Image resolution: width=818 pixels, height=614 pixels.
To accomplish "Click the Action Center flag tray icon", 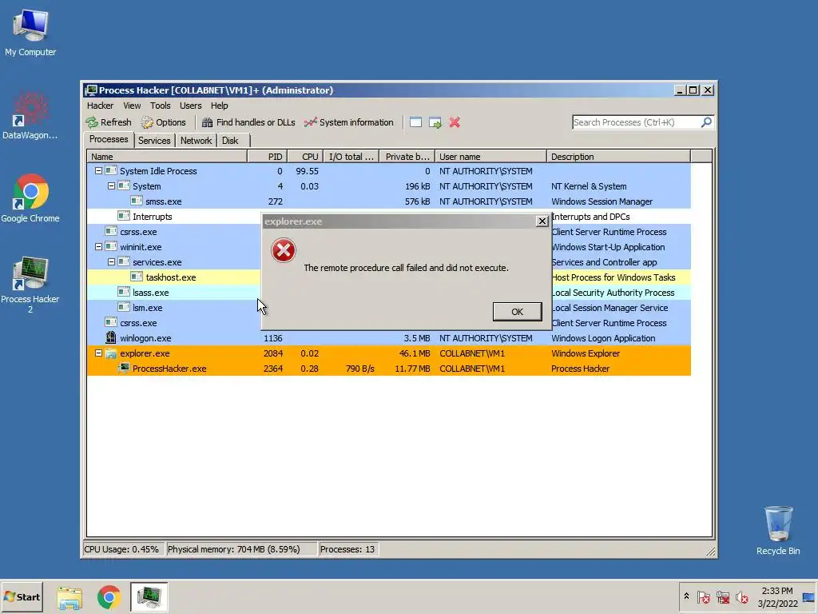I will point(703,596).
